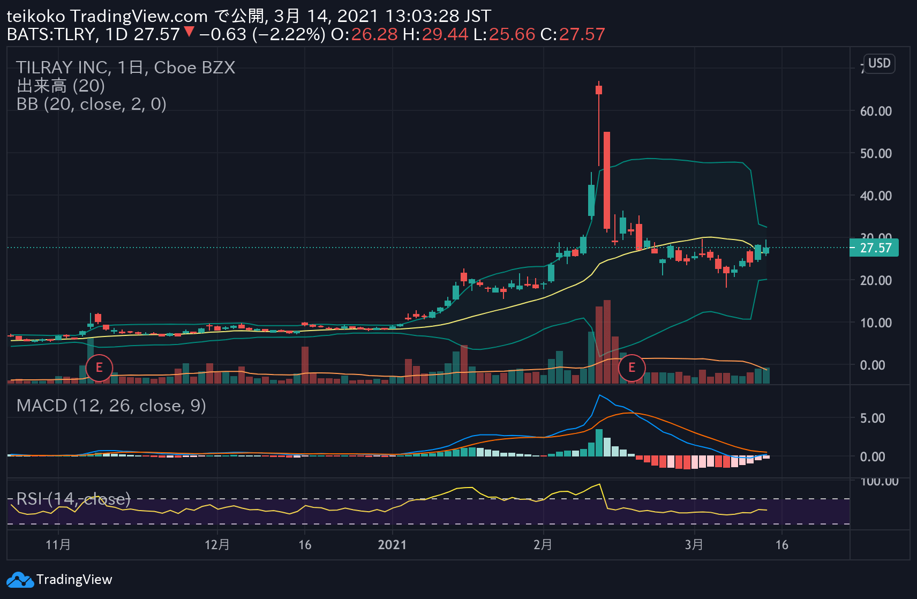Click the 60.00 price axis label

coord(876,111)
